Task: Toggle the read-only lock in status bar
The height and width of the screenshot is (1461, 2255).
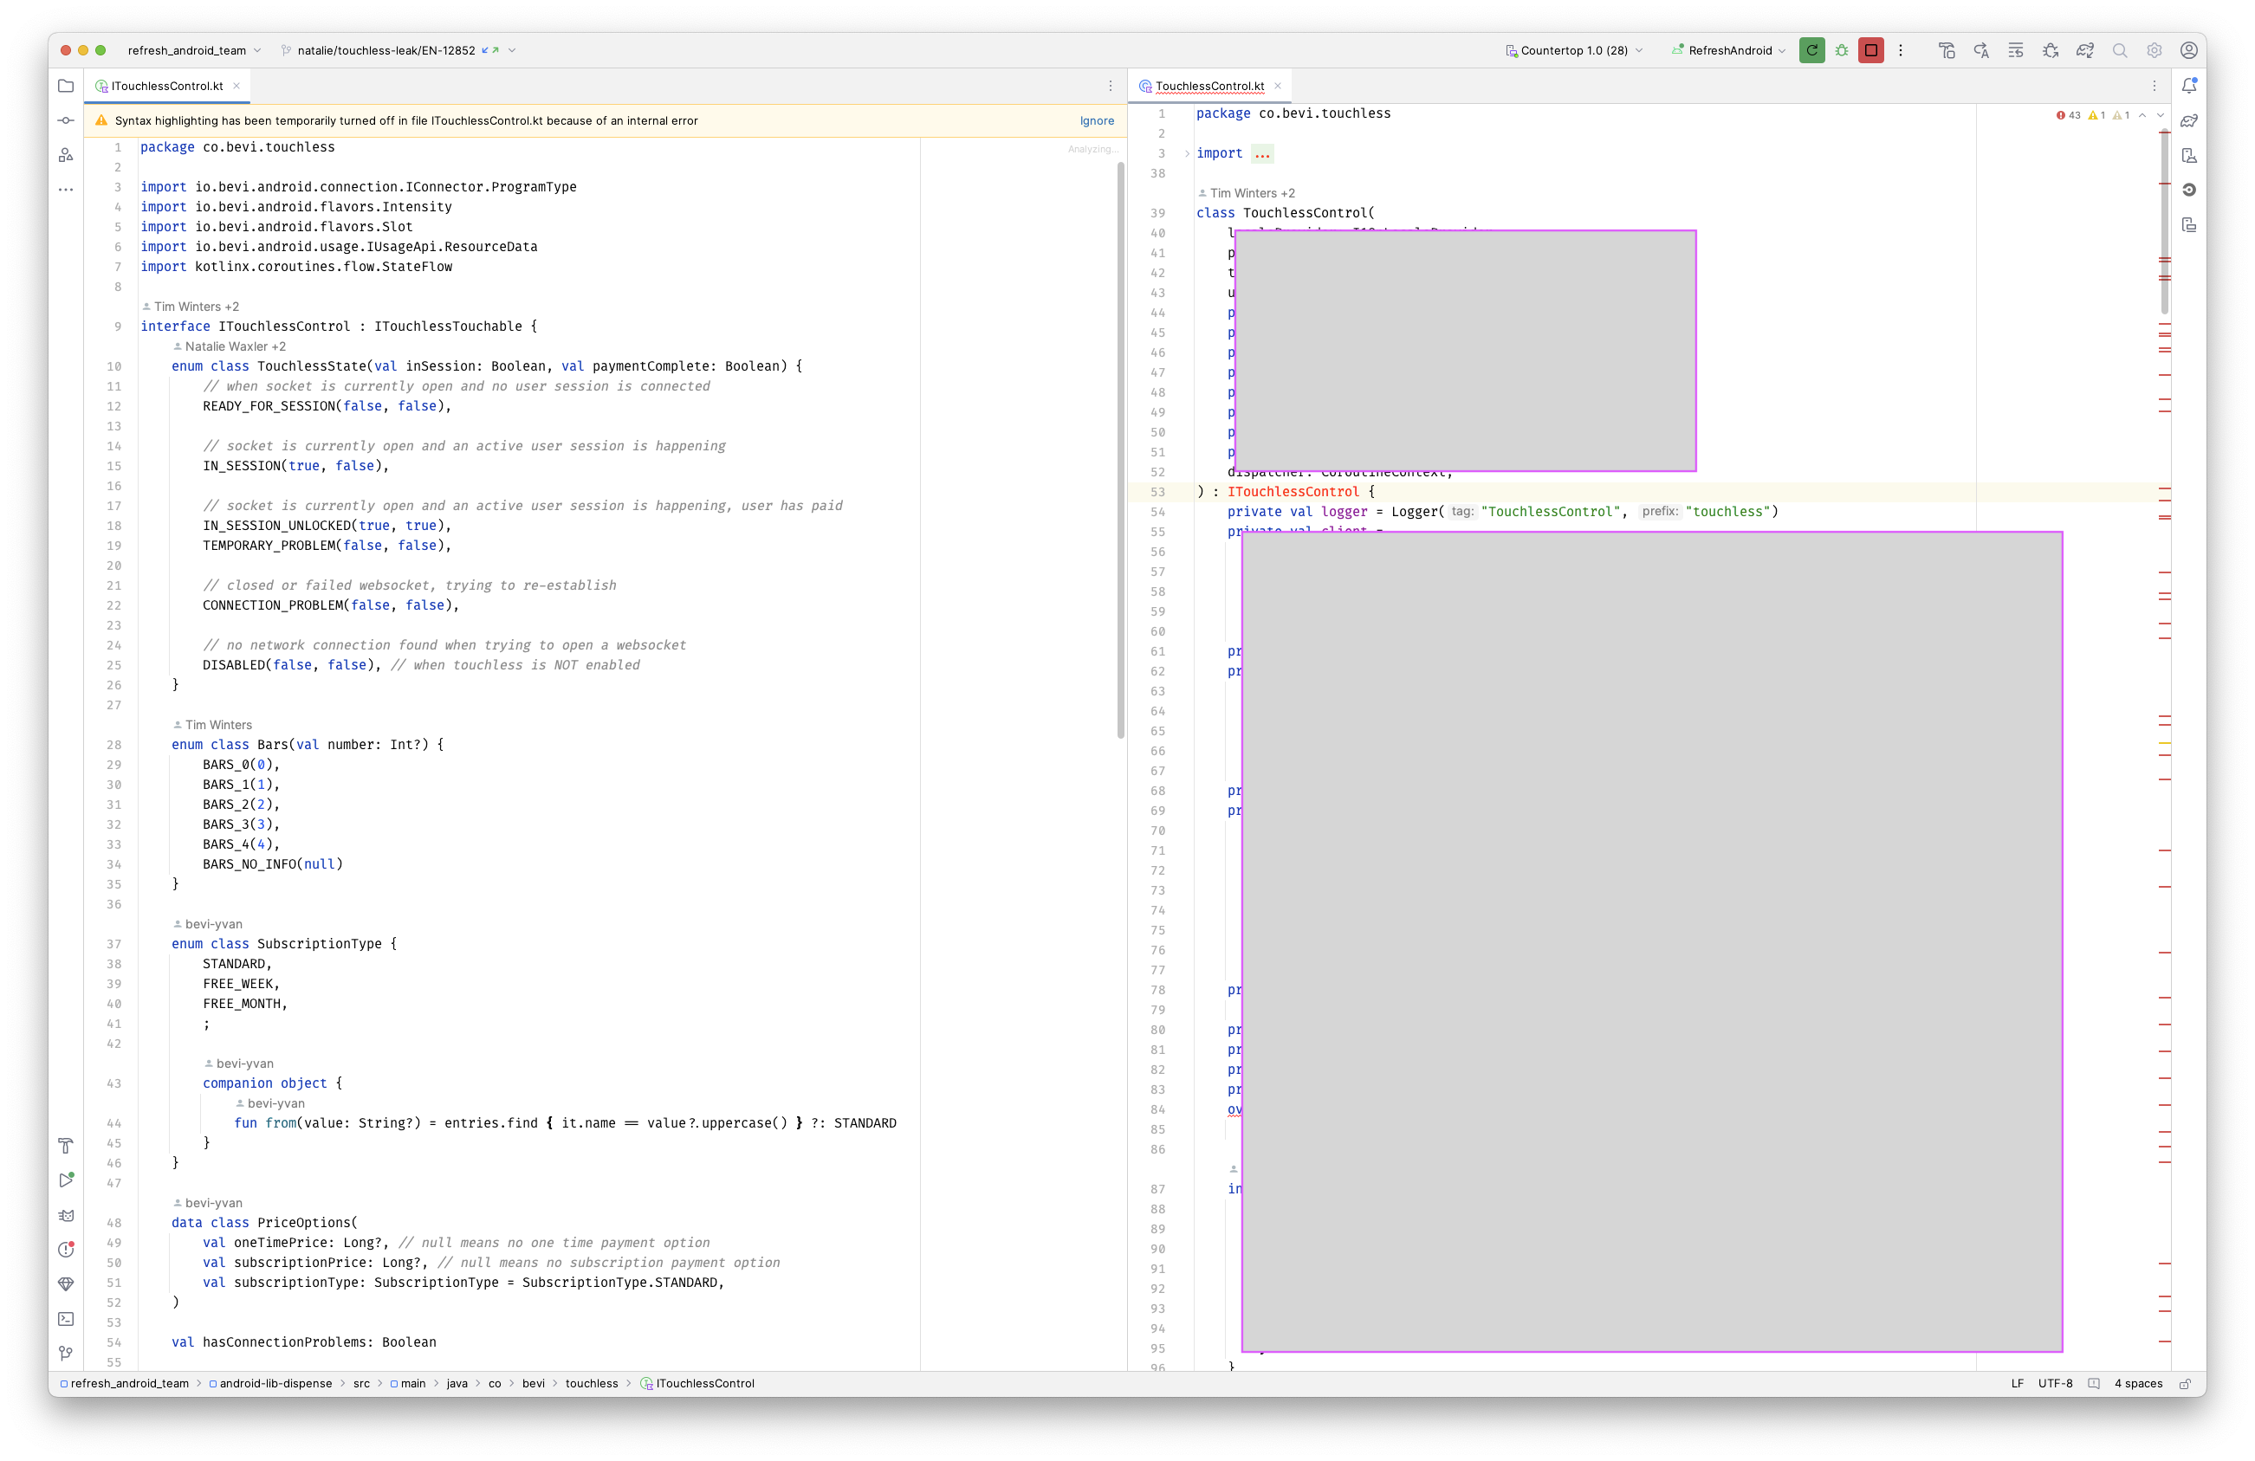Action: [x=2185, y=1383]
